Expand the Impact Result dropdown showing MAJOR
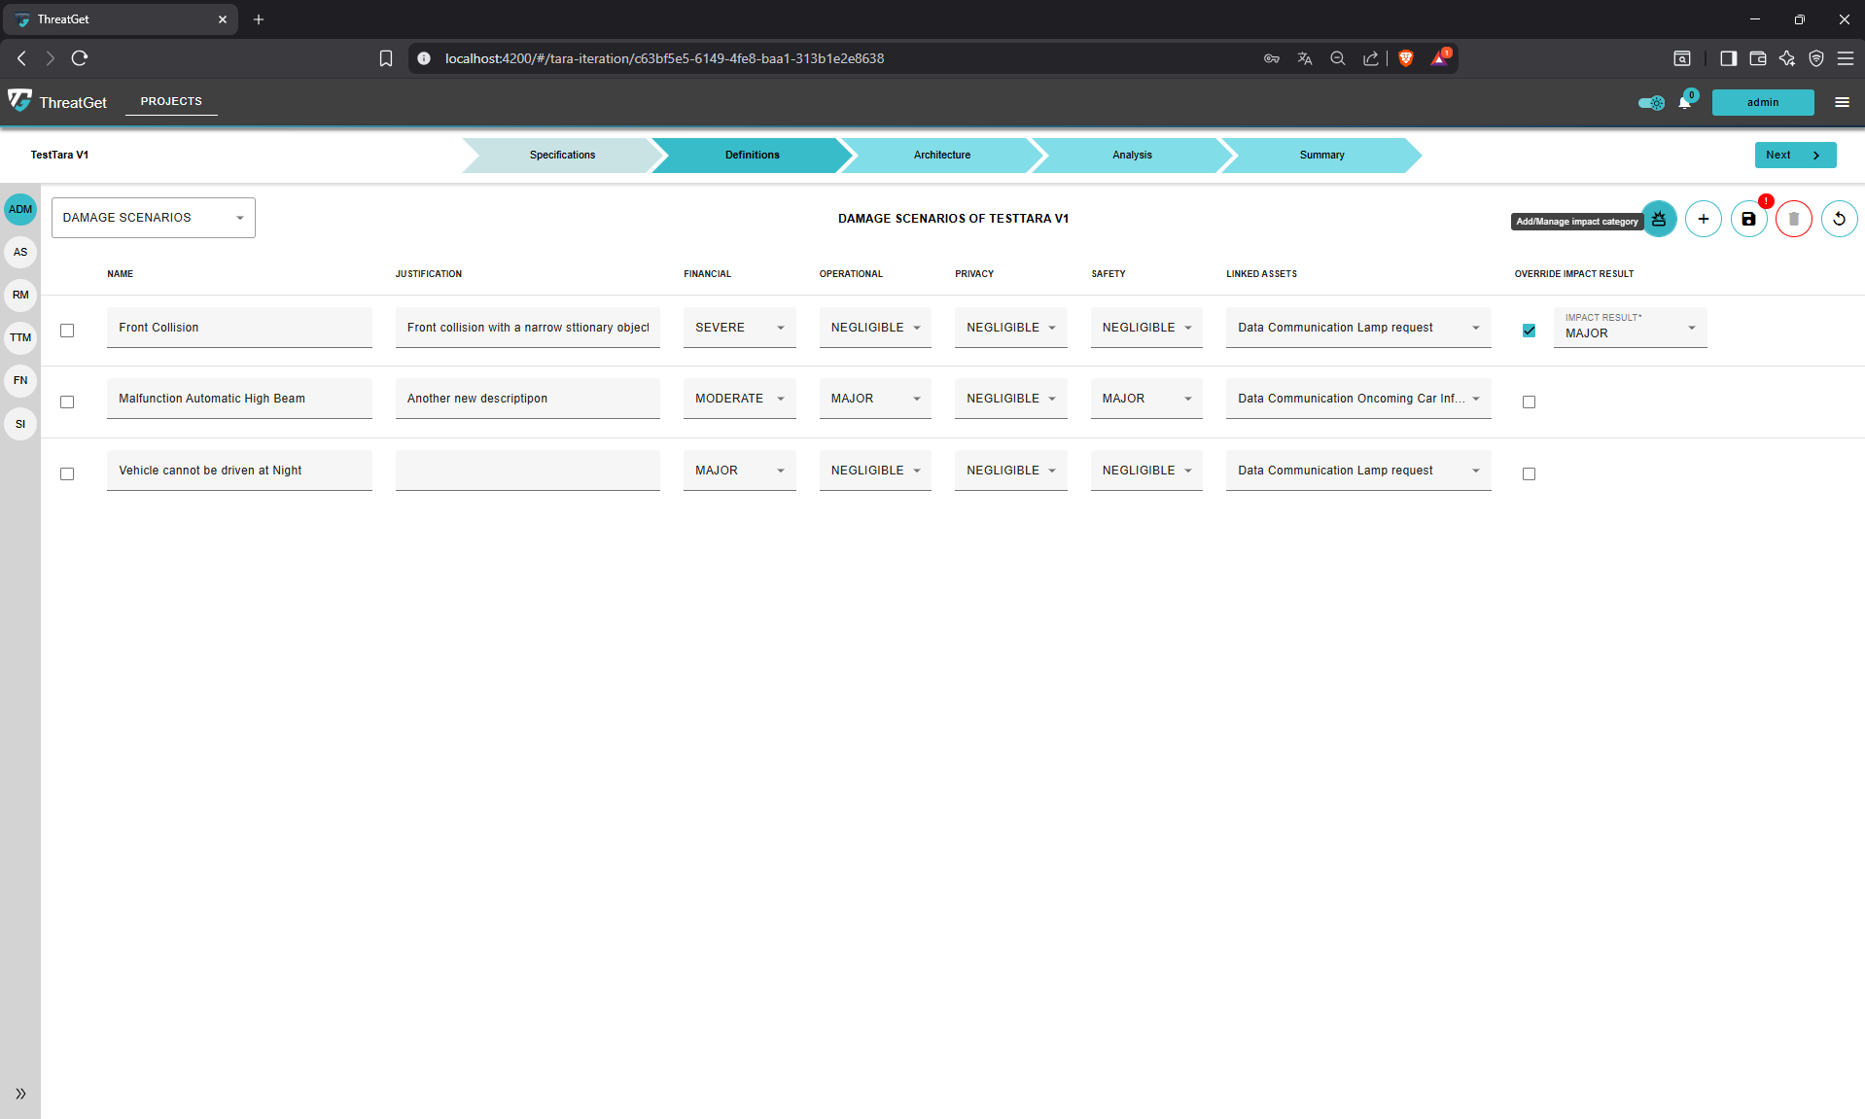This screenshot has width=1865, height=1119. pos(1630,328)
